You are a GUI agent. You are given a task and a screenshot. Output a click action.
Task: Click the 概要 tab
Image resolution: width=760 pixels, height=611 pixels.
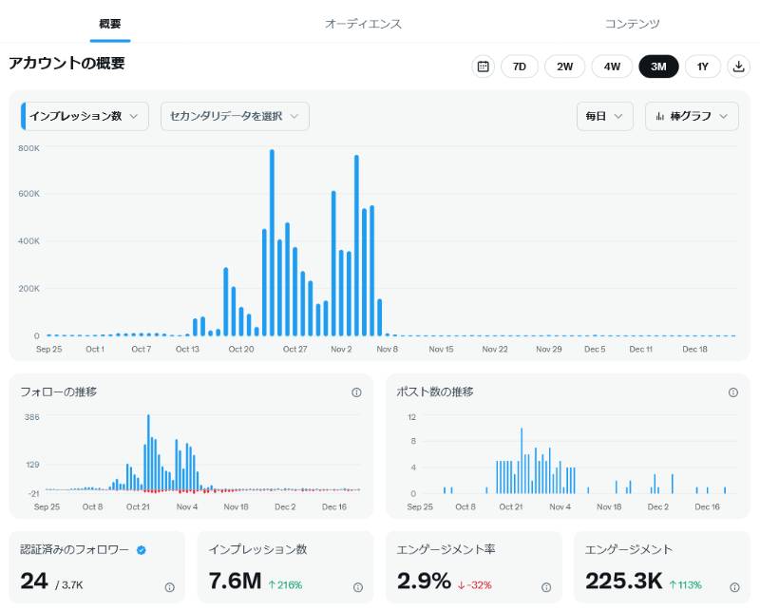point(110,23)
